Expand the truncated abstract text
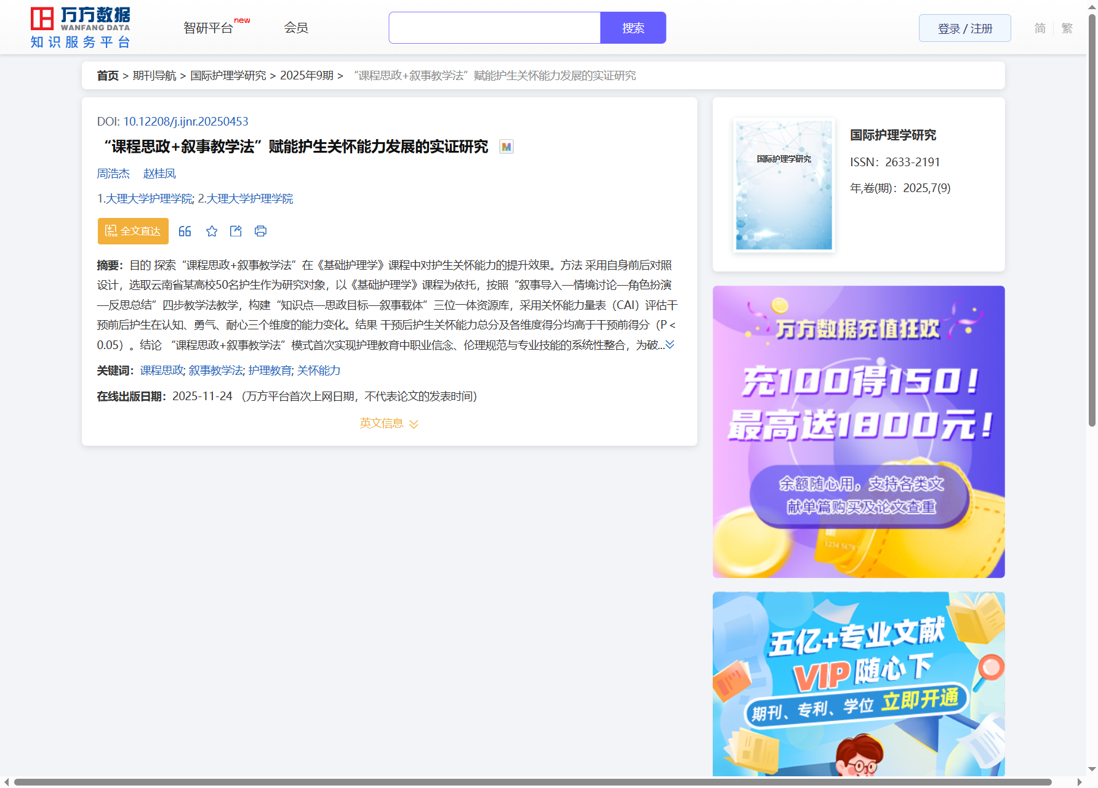 (x=670, y=345)
